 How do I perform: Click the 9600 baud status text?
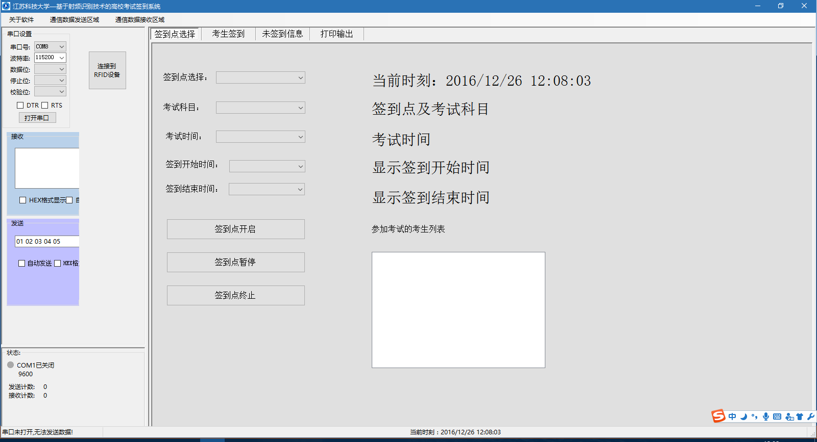tap(26, 374)
